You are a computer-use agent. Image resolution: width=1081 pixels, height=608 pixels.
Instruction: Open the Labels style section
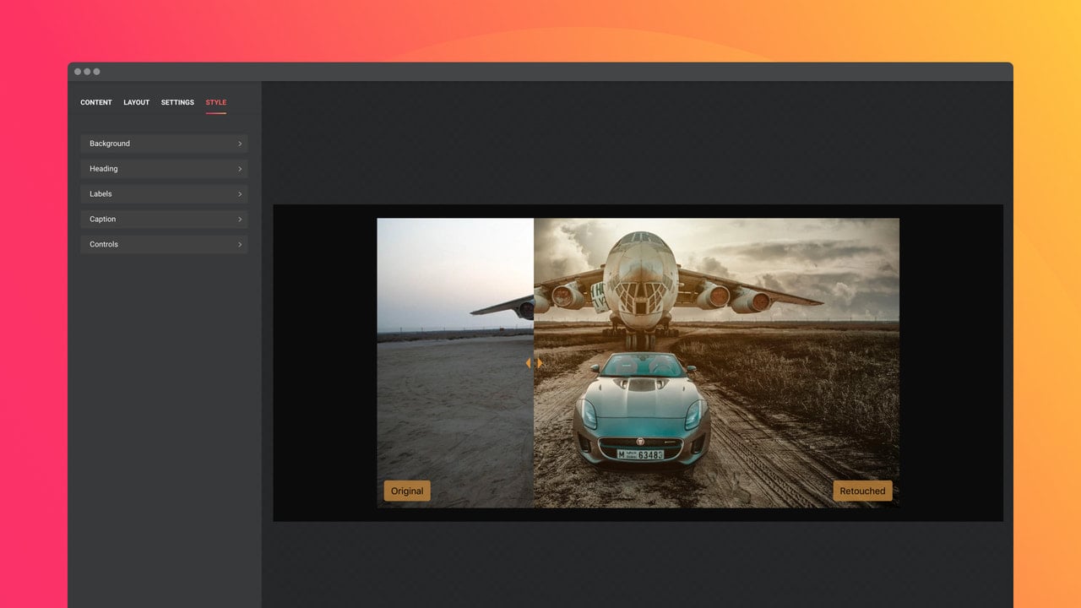pos(164,194)
